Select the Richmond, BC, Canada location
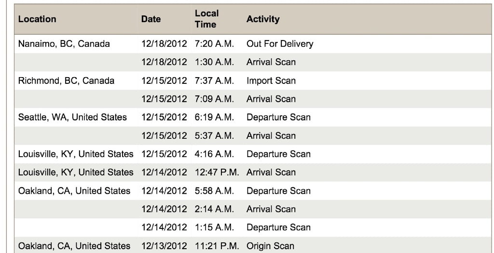Viewport: 494px width, 253px height. point(66,80)
